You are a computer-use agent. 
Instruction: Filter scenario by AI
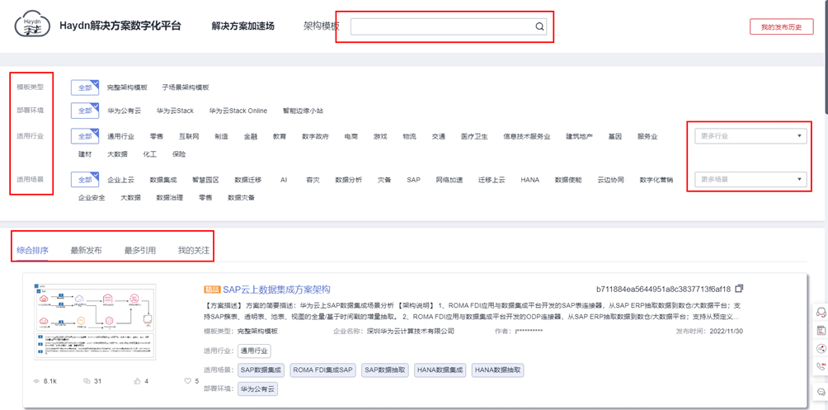click(x=284, y=180)
